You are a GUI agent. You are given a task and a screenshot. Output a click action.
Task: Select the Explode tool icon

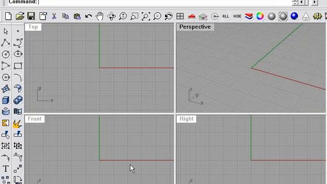(x=17, y=124)
